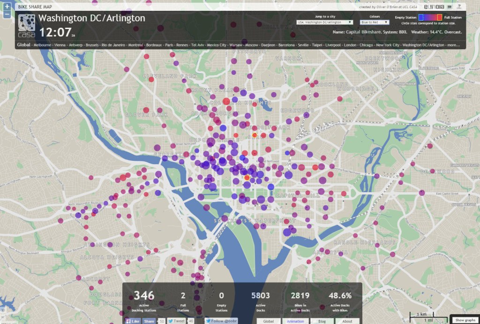
Task: Zoom in using the plus icon
Action: click(6, 7)
